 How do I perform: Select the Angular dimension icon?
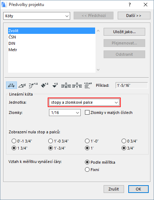click(x=22, y=85)
